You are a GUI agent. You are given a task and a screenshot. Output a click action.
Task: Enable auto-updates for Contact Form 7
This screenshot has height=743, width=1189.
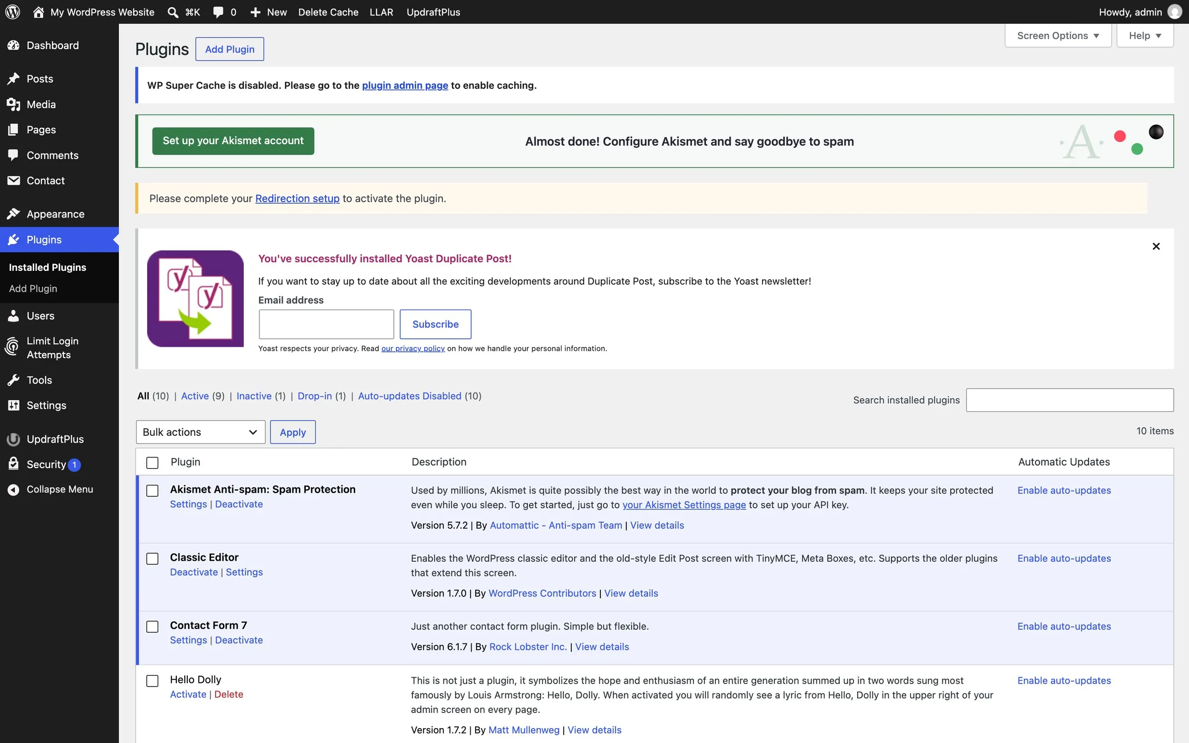[x=1064, y=626]
